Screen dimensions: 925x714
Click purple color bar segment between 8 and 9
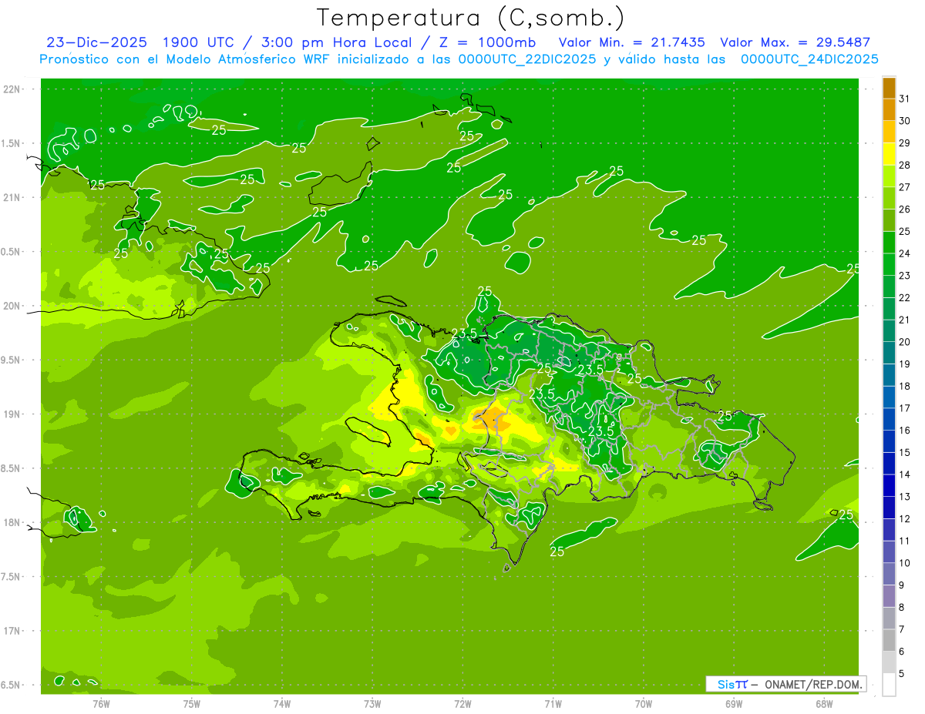pos(889,597)
